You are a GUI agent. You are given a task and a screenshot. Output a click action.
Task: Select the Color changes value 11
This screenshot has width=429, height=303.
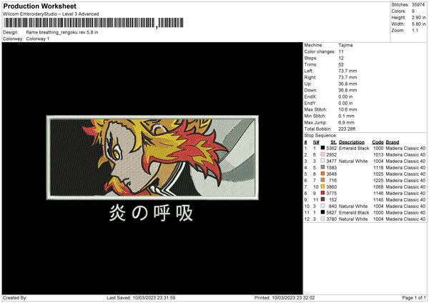[x=341, y=51]
